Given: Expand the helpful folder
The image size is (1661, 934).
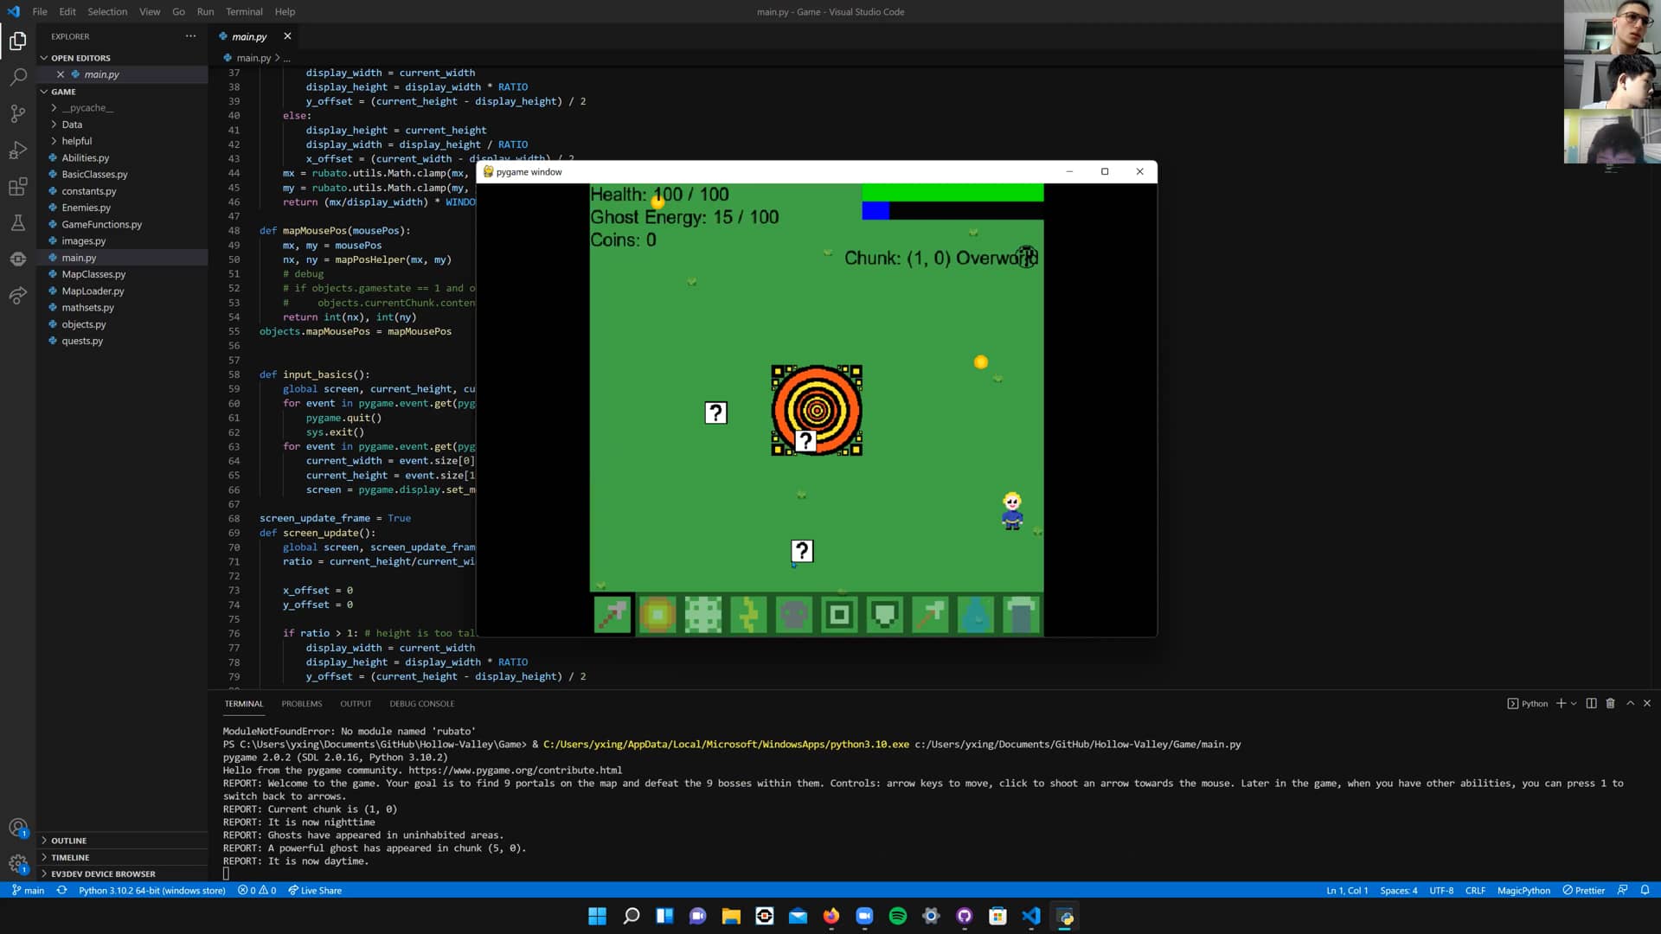Looking at the screenshot, I should pyautogui.click(x=76, y=140).
